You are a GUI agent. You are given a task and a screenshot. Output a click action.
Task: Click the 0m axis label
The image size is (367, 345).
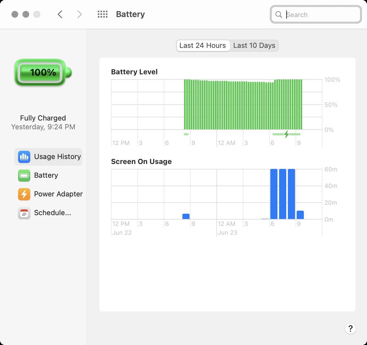329,219
